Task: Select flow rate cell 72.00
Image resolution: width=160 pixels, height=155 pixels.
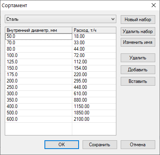Action: (x=94, y=55)
